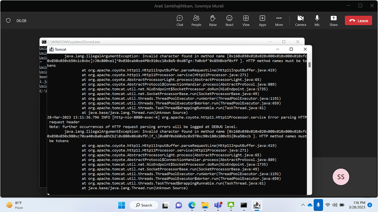Open the Apps panel
The image size is (378, 212).
[262, 20]
